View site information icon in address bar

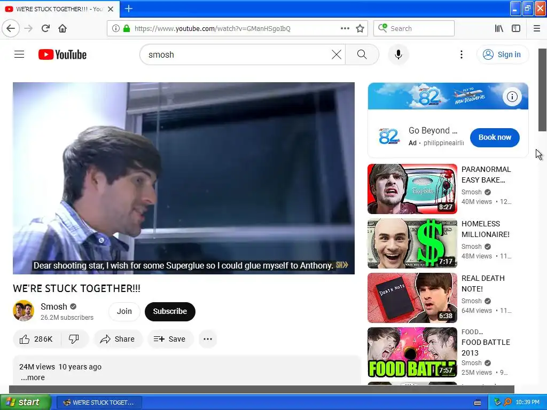point(116,28)
